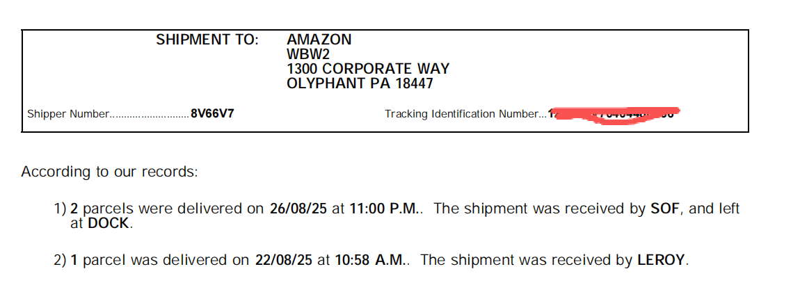Screen dimensions: 800x285
Task: Click the red redacted tracking number
Action: (614, 115)
